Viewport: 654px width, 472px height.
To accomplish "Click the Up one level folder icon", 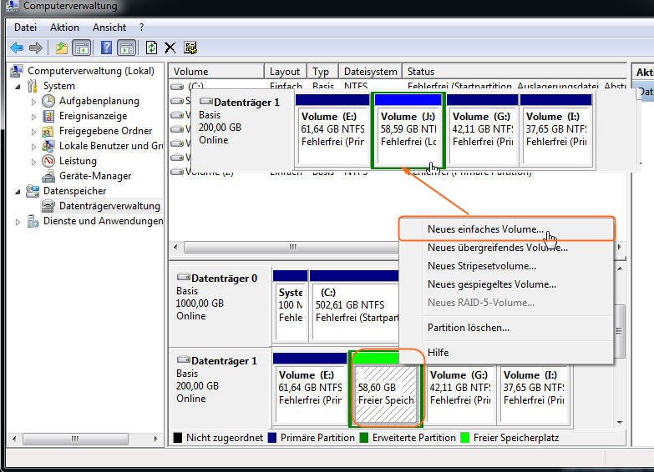I will (62, 48).
